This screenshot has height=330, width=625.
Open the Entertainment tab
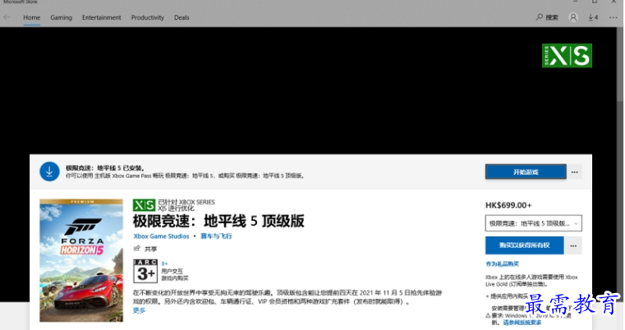pos(101,17)
